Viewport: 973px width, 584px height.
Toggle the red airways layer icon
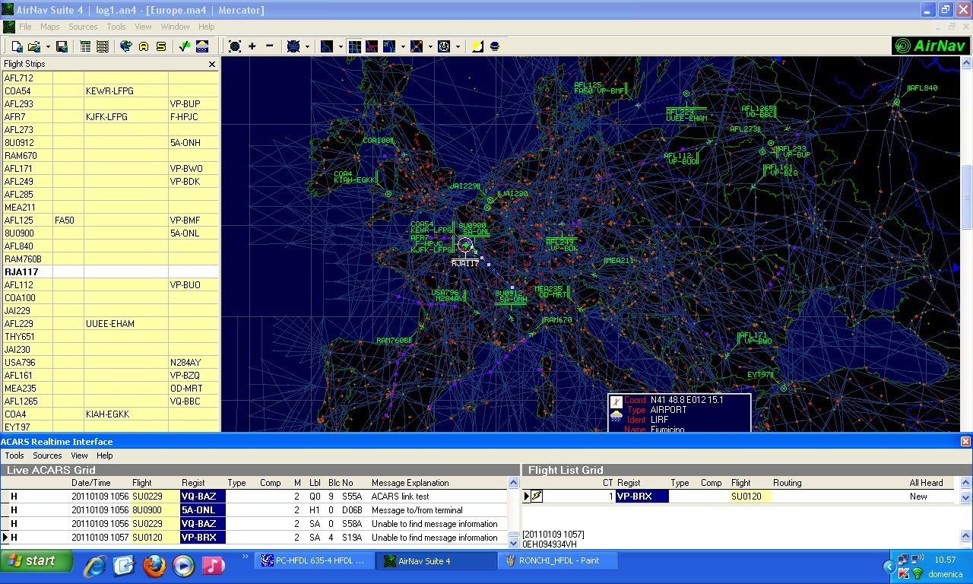pyautogui.click(x=372, y=46)
